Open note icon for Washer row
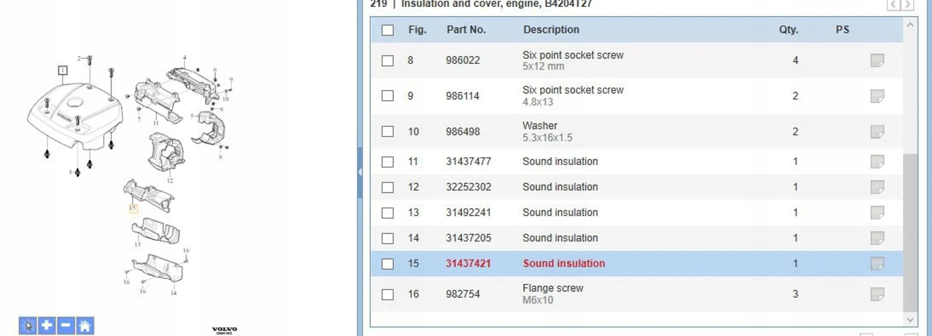Viewport: 932px width, 336px height. pos(877,132)
